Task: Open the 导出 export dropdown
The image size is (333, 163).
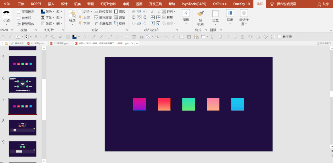Action: 230,17
